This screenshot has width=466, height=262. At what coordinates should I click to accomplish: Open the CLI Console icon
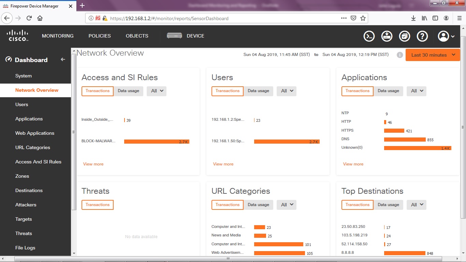369,36
